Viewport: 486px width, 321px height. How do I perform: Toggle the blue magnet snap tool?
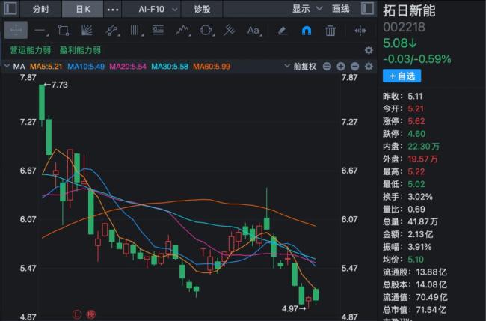point(307,31)
